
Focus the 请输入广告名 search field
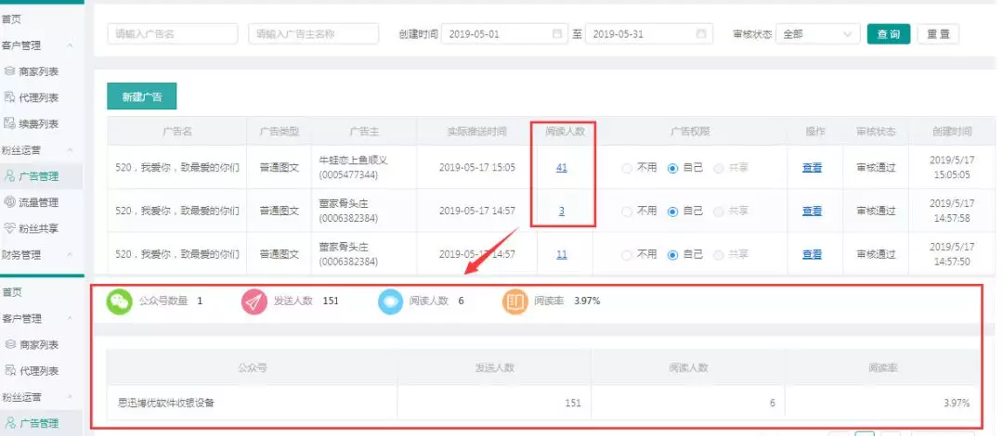(172, 34)
